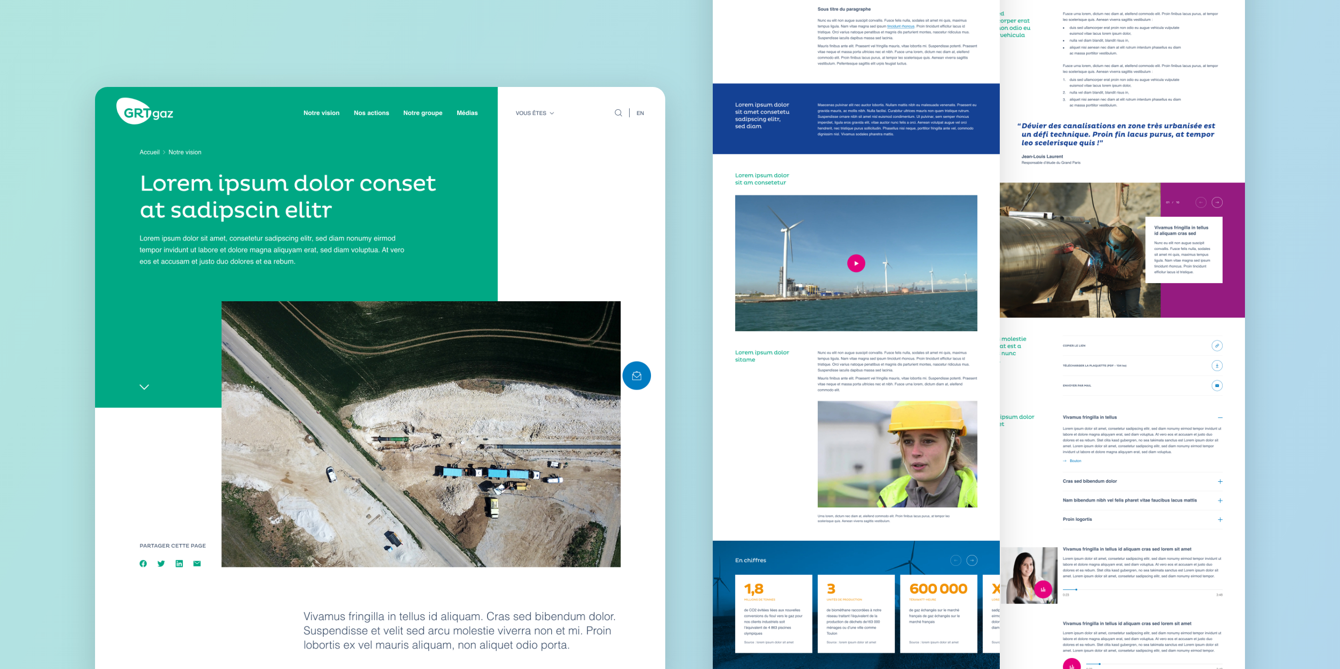
Task: Share this page on Twitter
Action: point(161,564)
